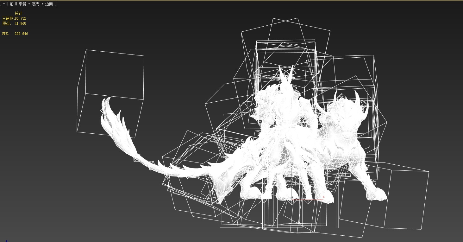Viewport: 463px width, 242px height.
Task: Open the '平滑 + 高光 + 边面' shading menu
Action: click(x=36, y=4)
